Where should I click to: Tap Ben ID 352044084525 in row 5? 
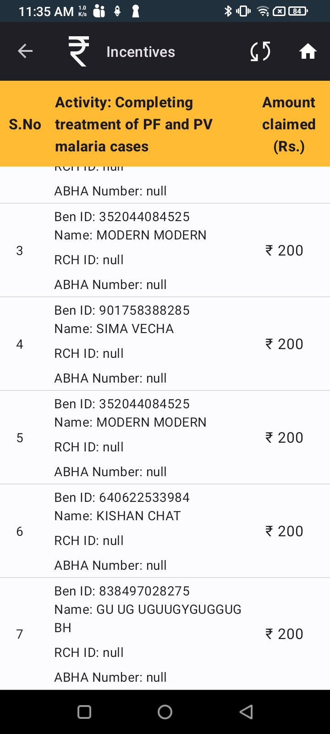[x=122, y=404]
